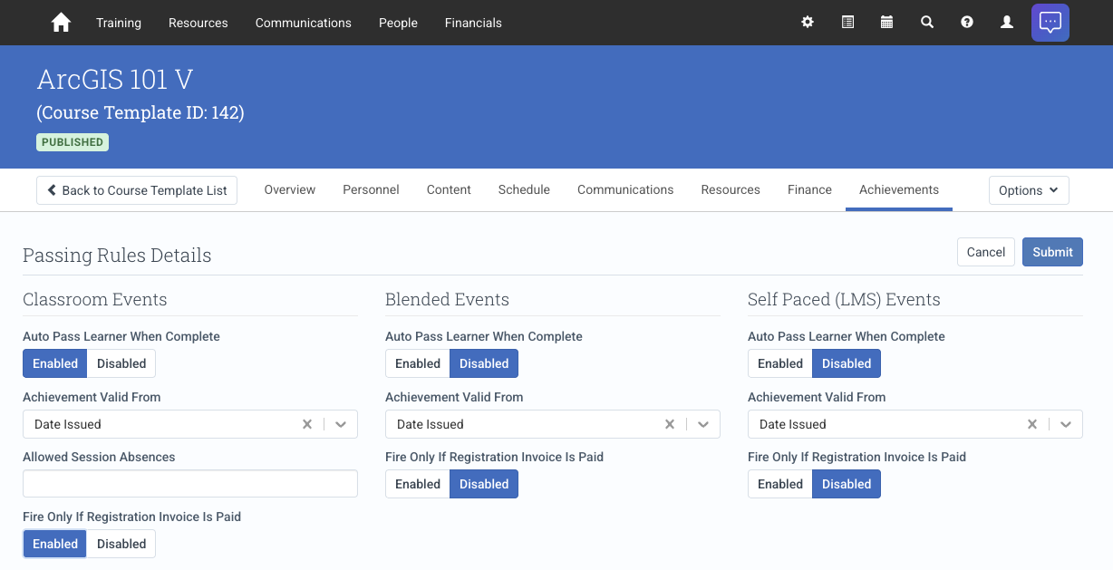Click the Classroom Events heading

pyautogui.click(x=95, y=299)
